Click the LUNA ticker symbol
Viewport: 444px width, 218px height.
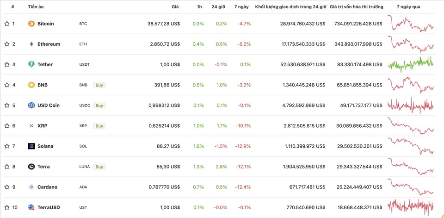(x=84, y=167)
